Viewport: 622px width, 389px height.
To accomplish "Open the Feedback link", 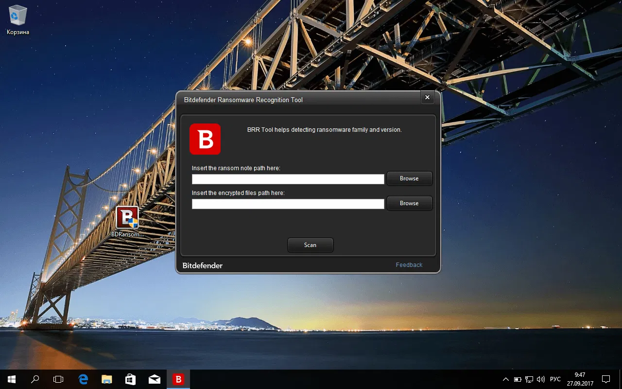I will (x=409, y=265).
